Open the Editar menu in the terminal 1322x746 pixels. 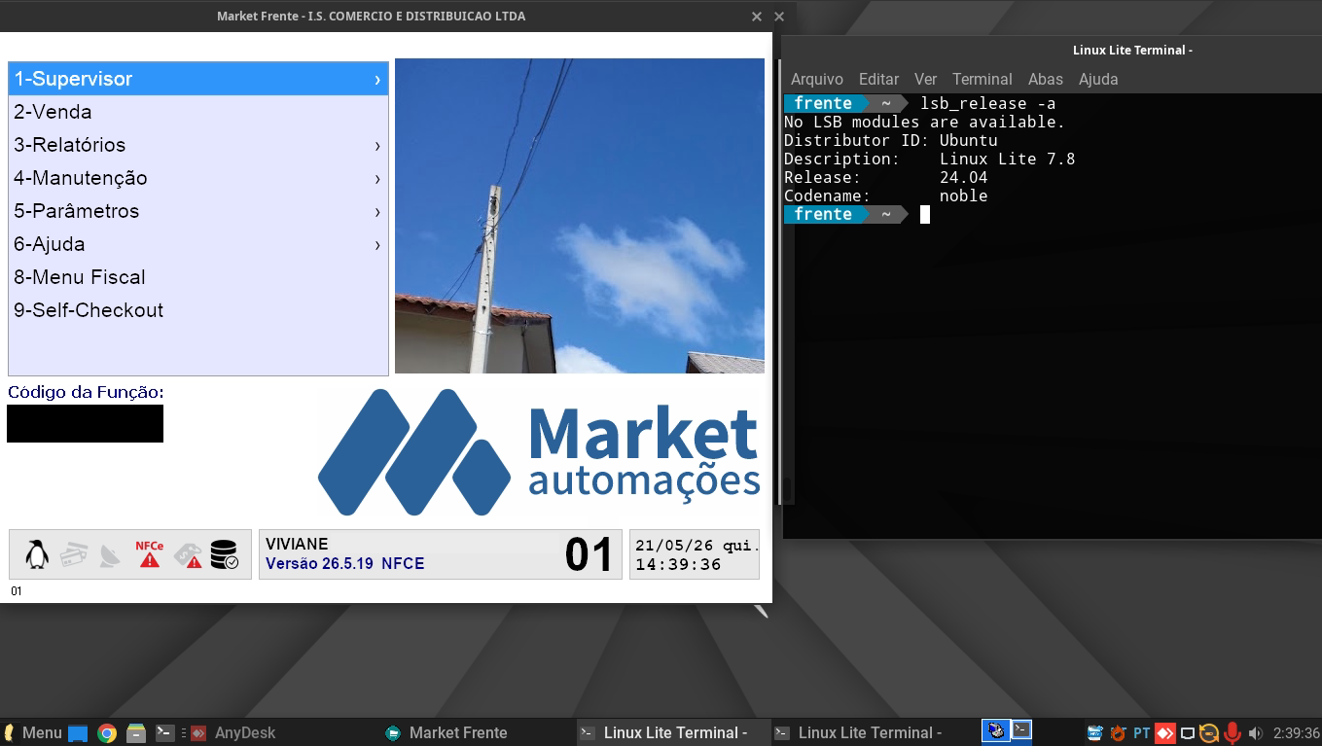tap(878, 80)
